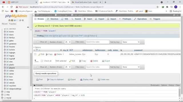Click the Edit inline link
Viewport: 183px width, 102px height.
(x=49, y=36)
